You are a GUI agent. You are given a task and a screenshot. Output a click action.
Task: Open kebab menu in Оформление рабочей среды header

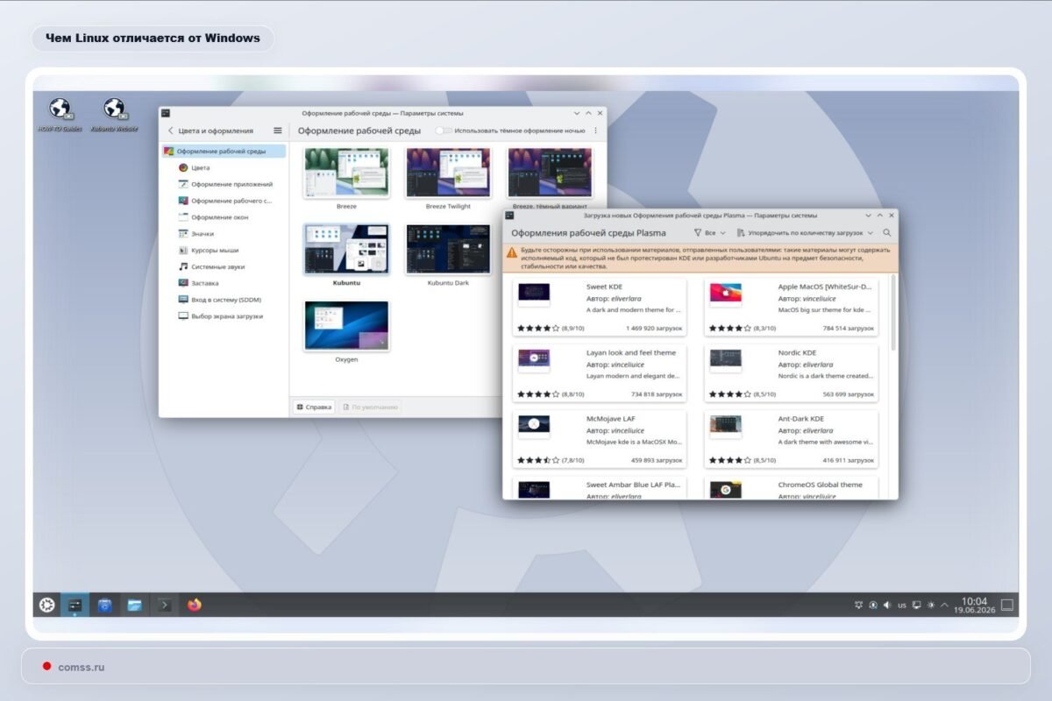click(x=596, y=131)
